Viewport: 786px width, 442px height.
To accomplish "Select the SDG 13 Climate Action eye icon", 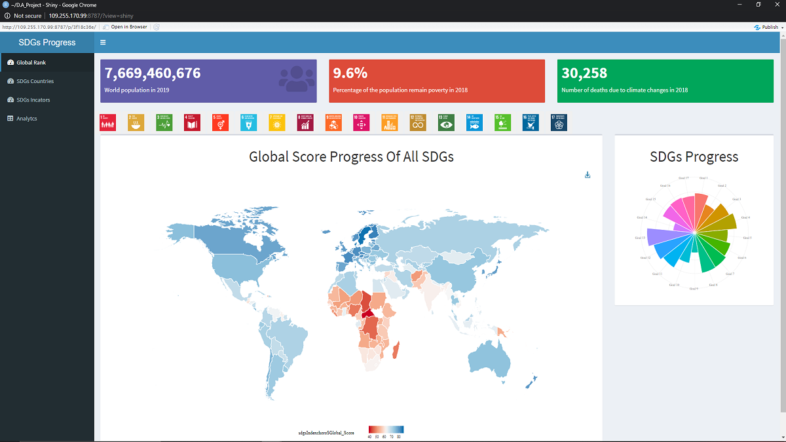I will tap(446, 122).
